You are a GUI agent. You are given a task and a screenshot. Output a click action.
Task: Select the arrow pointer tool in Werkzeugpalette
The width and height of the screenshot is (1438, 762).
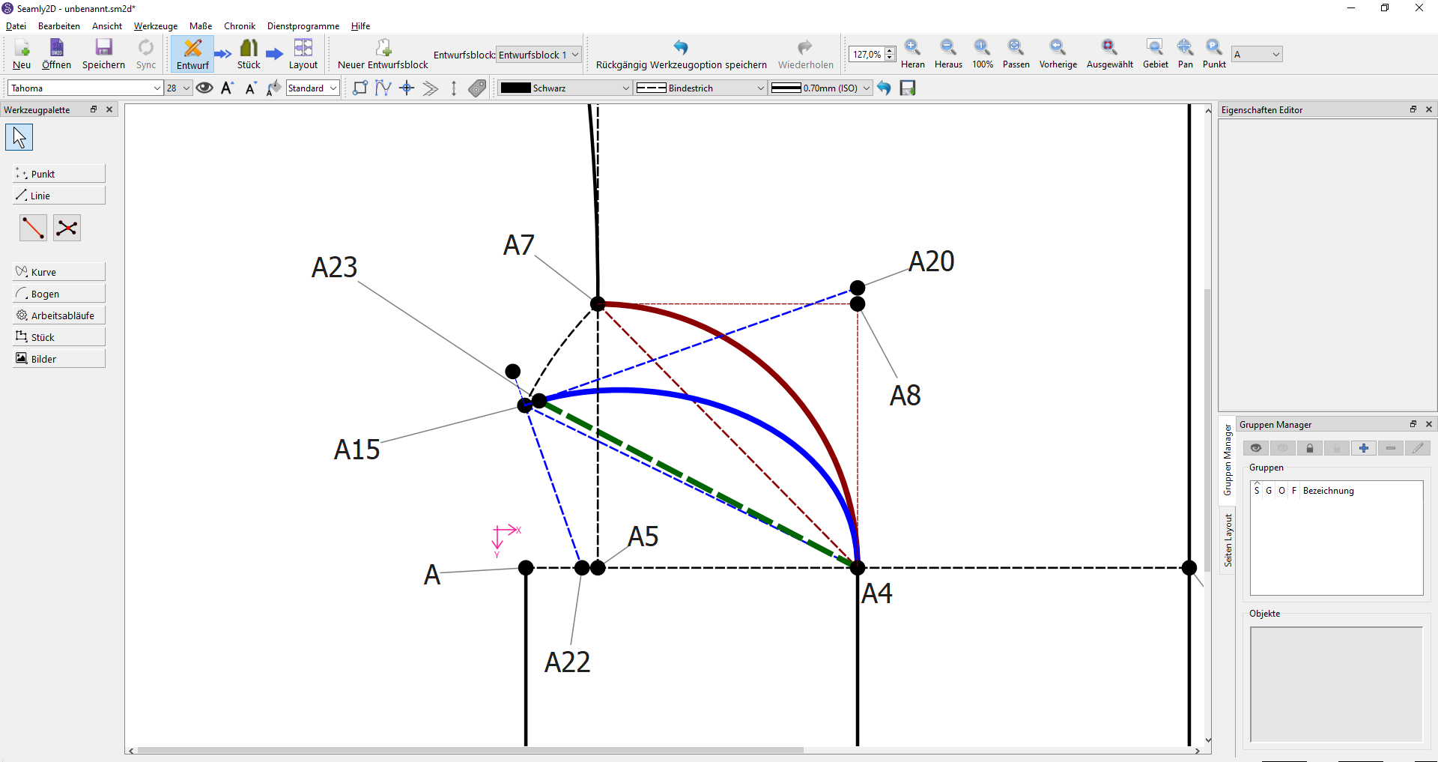[x=19, y=137]
